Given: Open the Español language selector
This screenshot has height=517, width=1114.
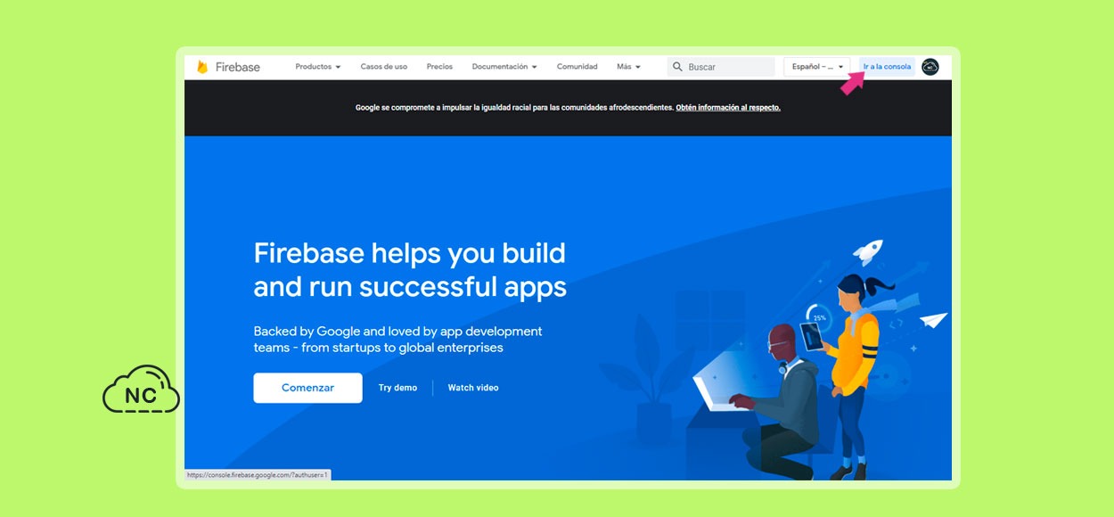Looking at the screenshot, I should [x=817, y=67].
